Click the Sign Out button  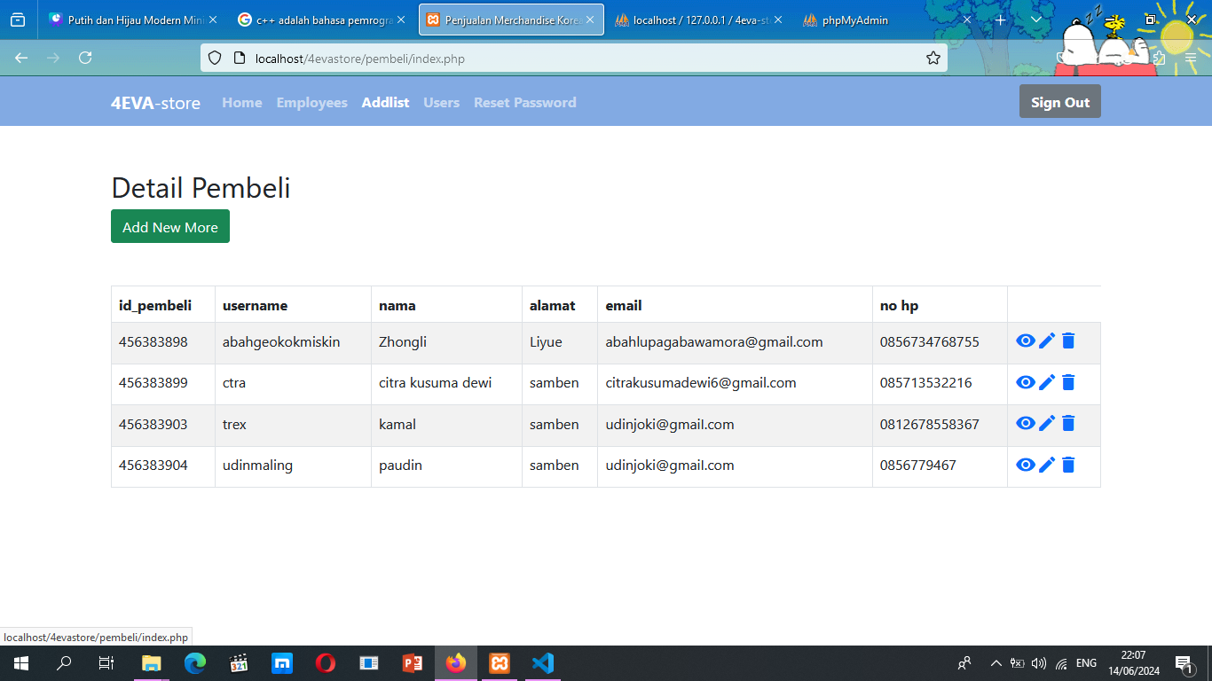pos(1059,102)
